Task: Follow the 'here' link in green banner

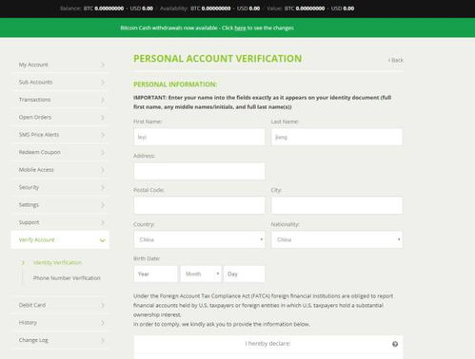Action: [x=240, y=28]
